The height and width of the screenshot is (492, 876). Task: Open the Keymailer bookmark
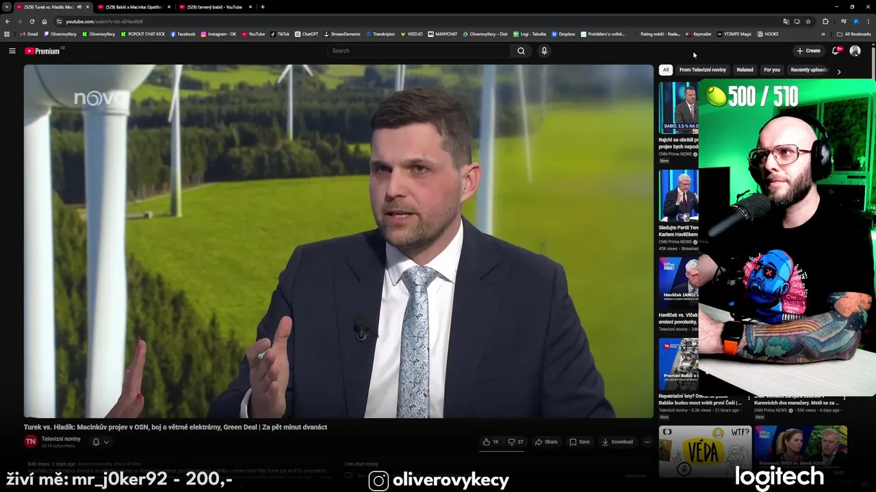pyautogui.click(x=699, y=34)
